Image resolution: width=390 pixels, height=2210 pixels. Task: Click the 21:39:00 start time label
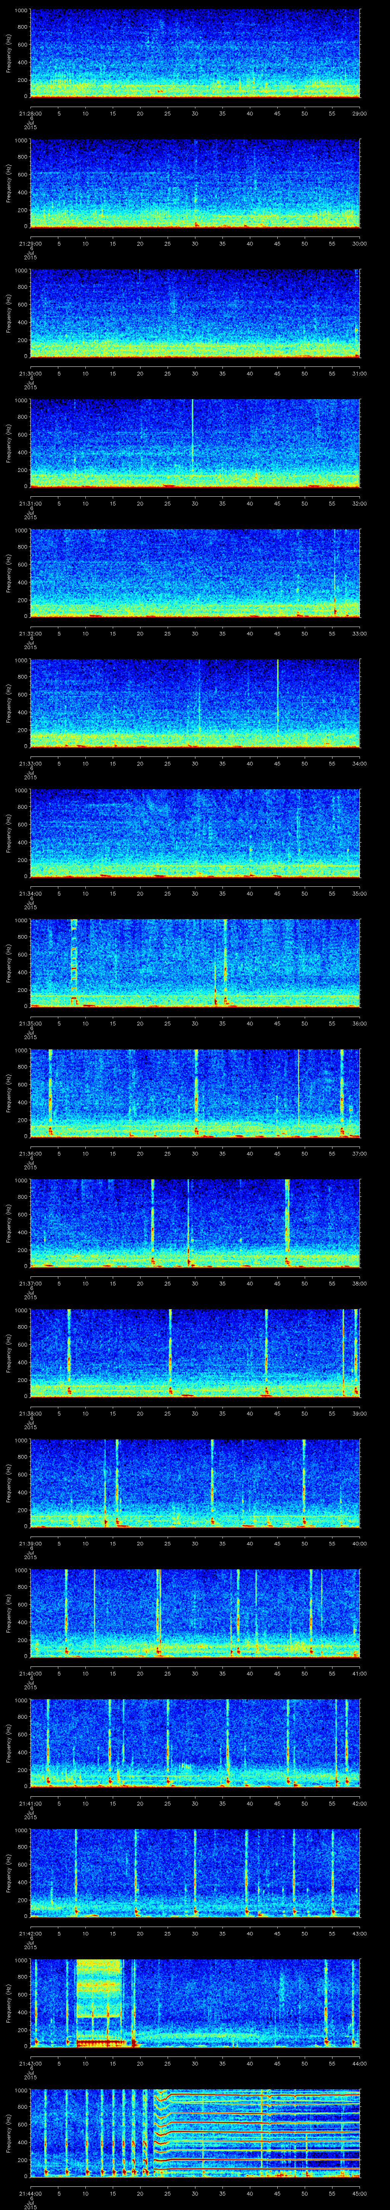pos(30,1543)
